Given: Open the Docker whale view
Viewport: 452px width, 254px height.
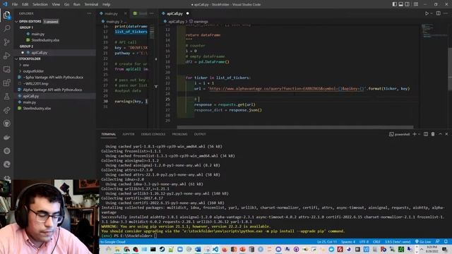Looking at the screenshot, I should pos(6,138).
